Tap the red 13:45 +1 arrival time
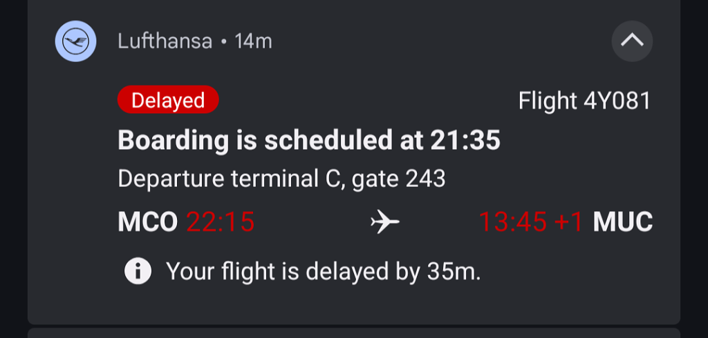The width and height of the screenshot is (708, 338). (531, 222)
